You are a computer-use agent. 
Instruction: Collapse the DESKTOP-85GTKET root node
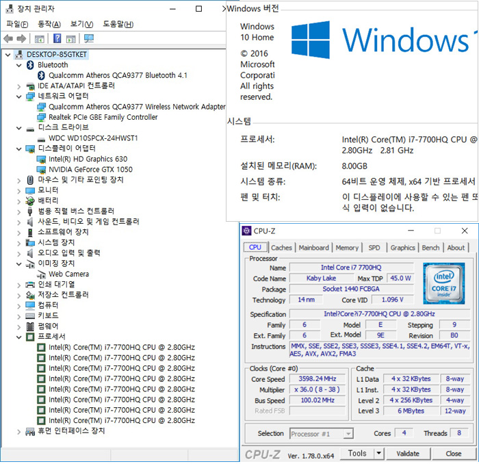pos(8,55)
